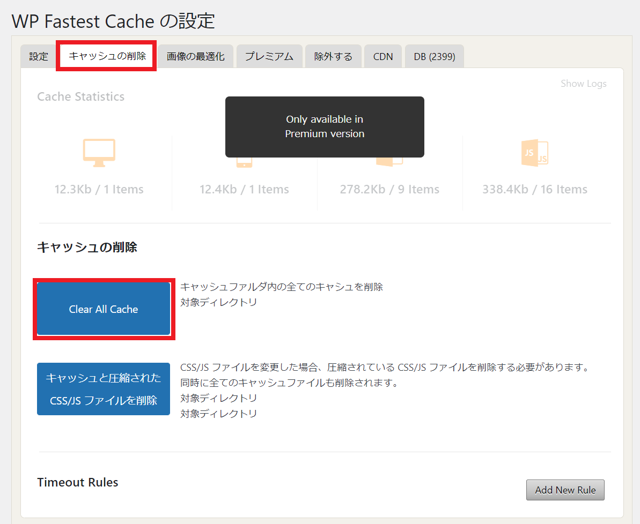The image size is (640, 524).
Task: Click the mobile device cache icon
Action: [245, 162]
